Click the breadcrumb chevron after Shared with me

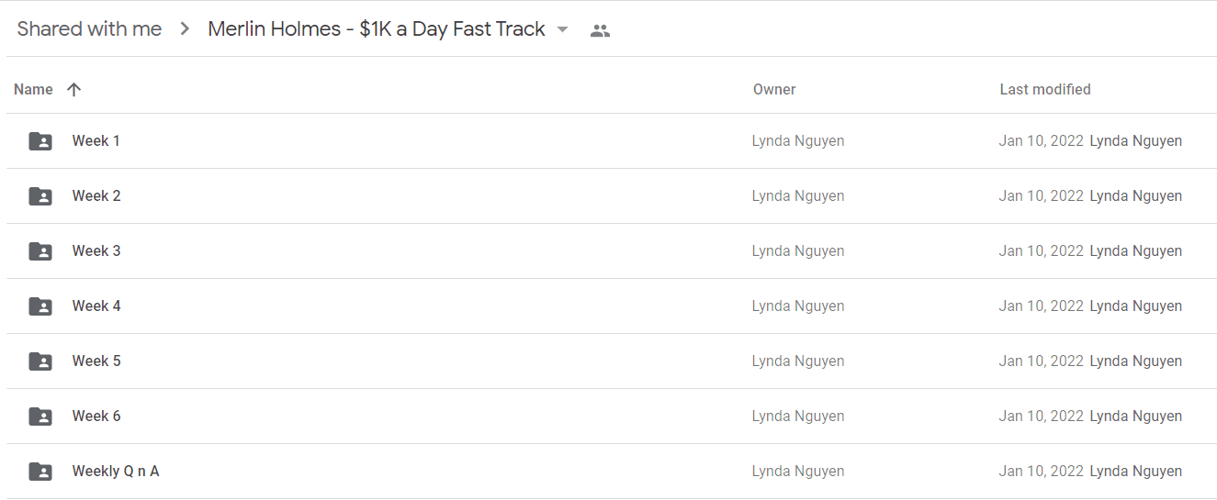[185, 29]
